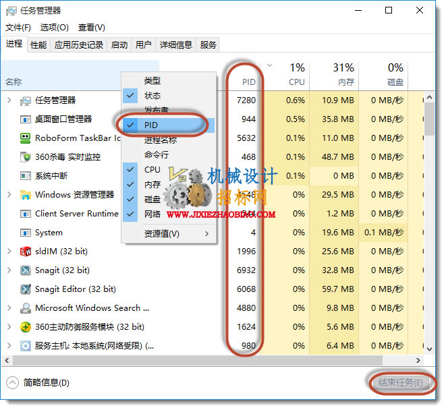
Task: Uncheck the 状态 column option
Action: tap(130, 96)
